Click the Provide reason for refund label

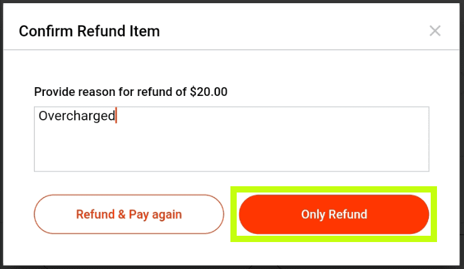coord(110,92)
